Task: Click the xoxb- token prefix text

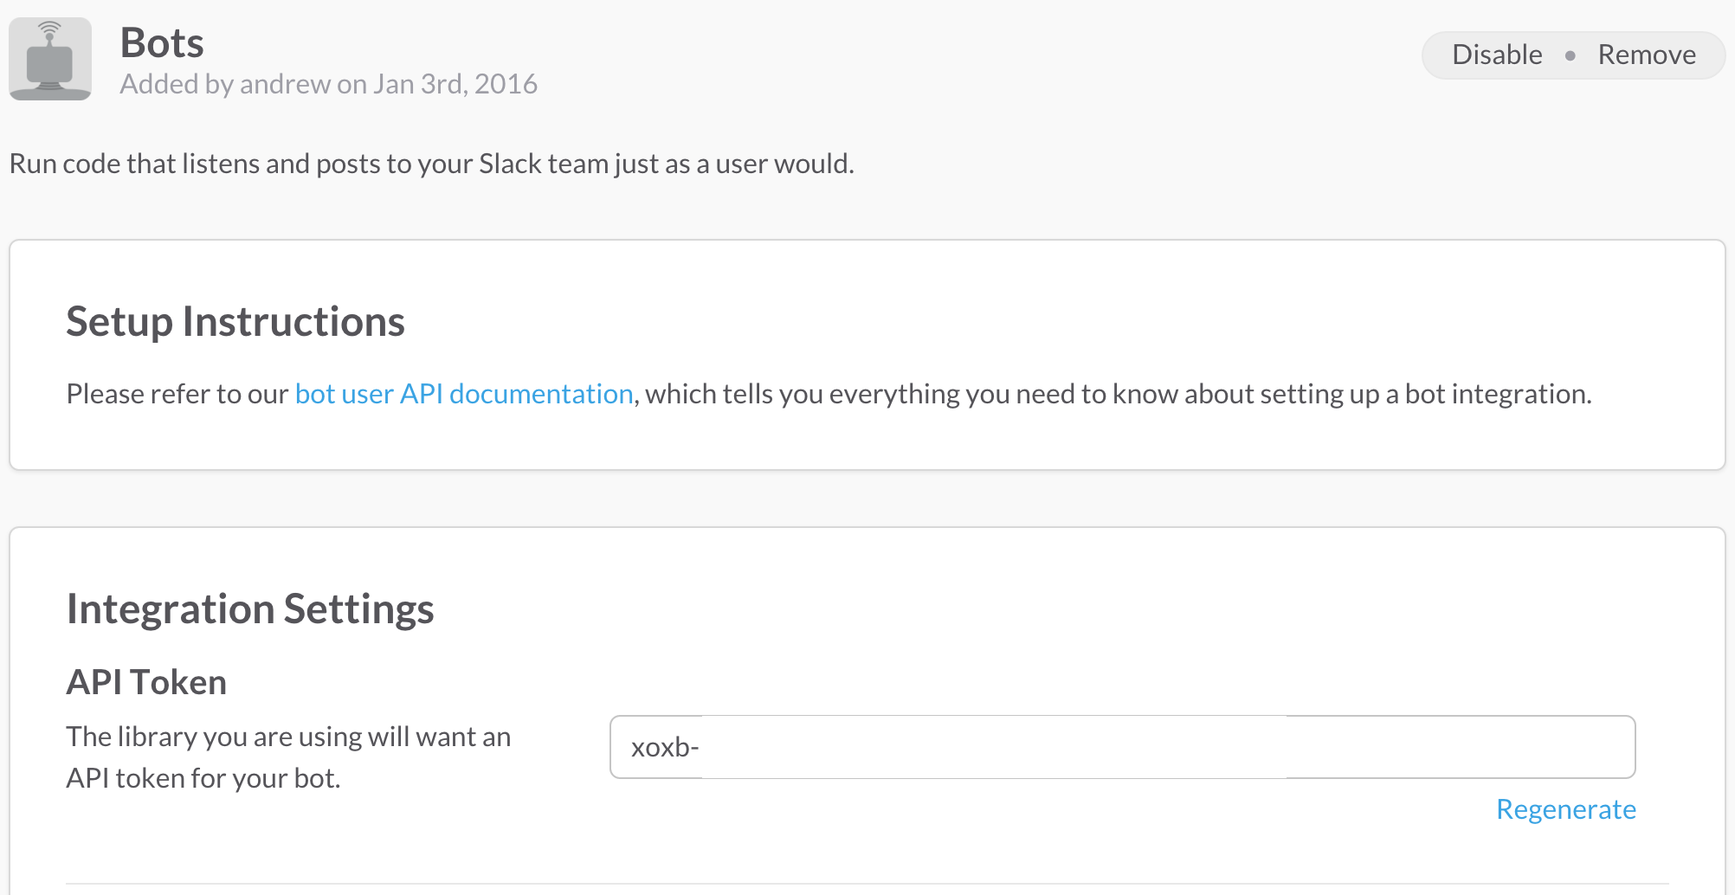Action: [x=665, y=747]
